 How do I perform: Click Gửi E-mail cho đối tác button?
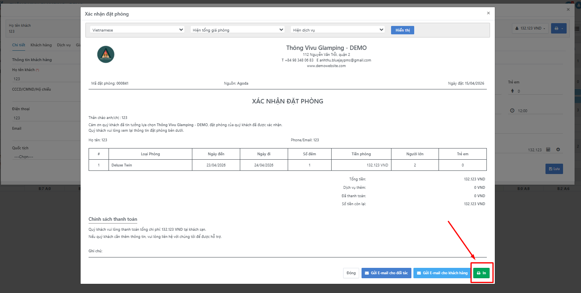pyautogui.click(x=386, y=273)
